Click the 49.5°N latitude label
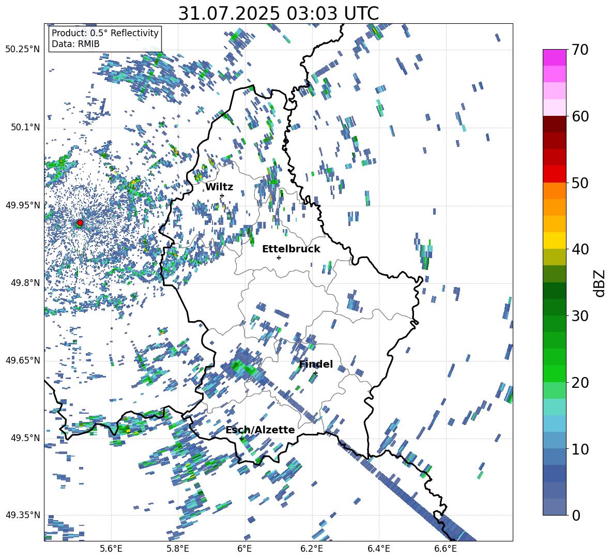The width and height of the screenshot is (612, 559). point(25,438)
